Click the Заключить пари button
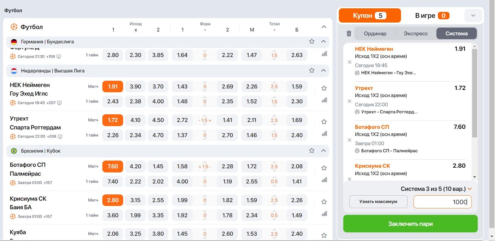Image resolution: width=495 pixels, height=241 pixels. point(410,224)
